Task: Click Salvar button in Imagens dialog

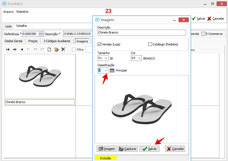Action: tap(149, 149)
